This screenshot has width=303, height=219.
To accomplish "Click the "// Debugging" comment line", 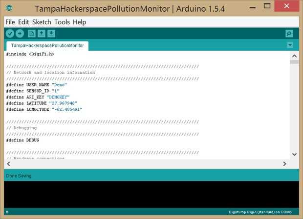I will coord(22,128).
